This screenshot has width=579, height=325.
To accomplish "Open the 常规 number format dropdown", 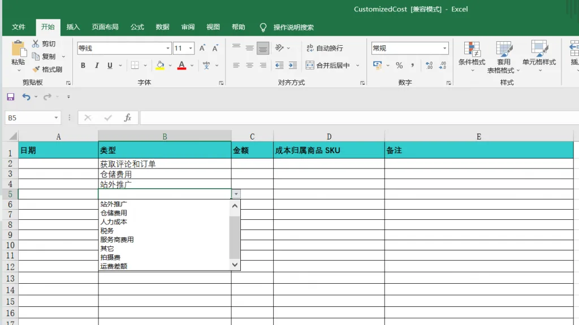I will click(444, 48).
